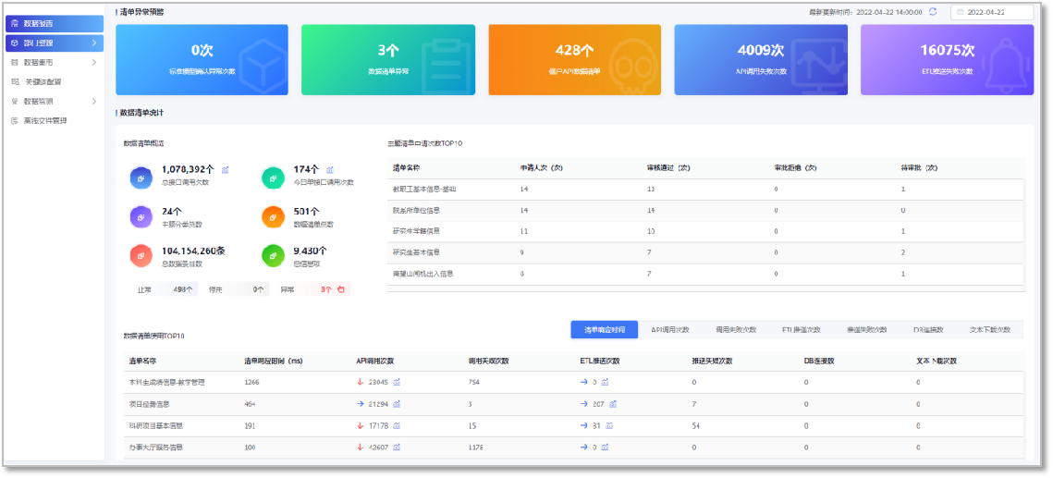Select the 清单响应时间 tab
Image resolution: width=1053 pixels, height=478 pixels.
click(x=605, y=330)
